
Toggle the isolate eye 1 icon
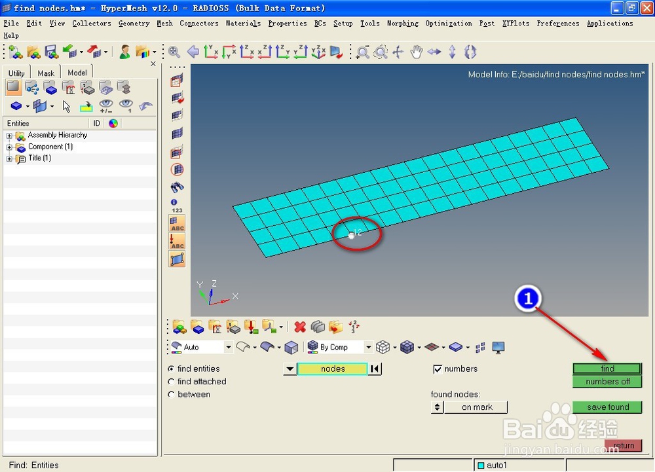[x=126, y=106]
